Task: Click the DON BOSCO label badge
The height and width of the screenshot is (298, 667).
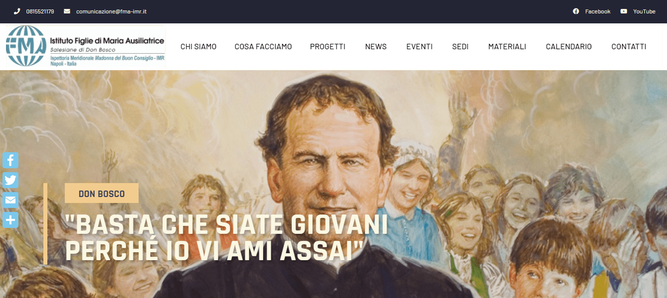Action: pyautogui.click(x=102, y=194)
